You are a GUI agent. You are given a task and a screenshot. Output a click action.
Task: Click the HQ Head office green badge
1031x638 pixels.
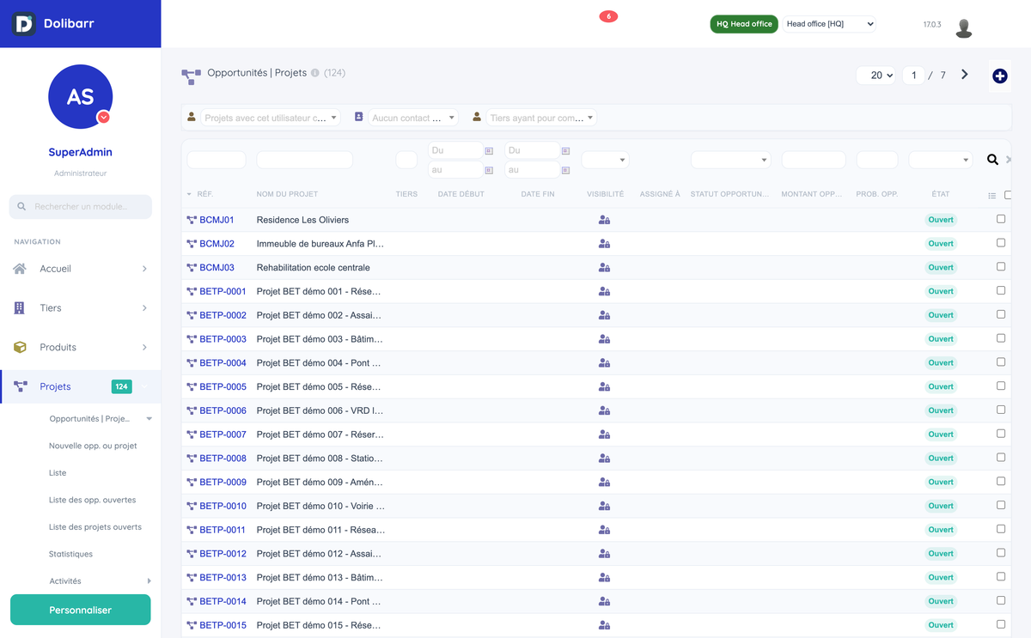tap(744, 24)
